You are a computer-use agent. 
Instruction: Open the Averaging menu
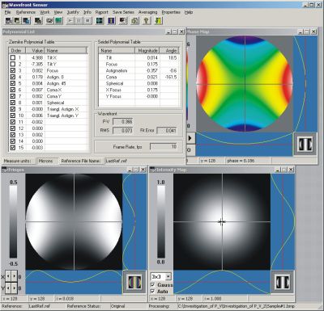(147, 12)
